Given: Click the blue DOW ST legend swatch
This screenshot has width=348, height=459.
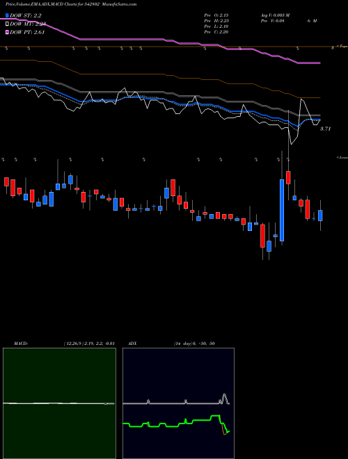Looking at the screenshot, I should point(8,15).
